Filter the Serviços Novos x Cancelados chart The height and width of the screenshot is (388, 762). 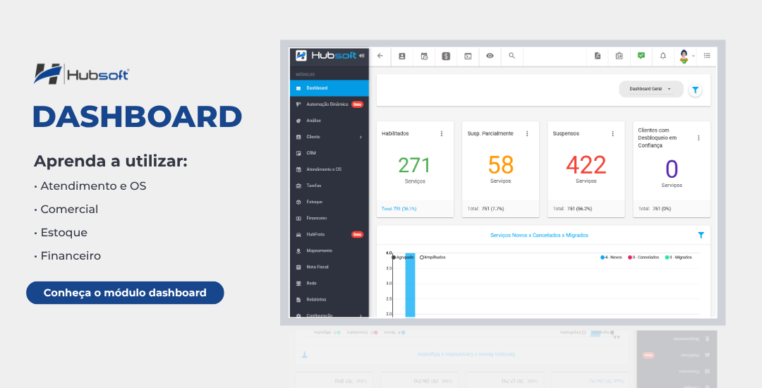(701, 235)
